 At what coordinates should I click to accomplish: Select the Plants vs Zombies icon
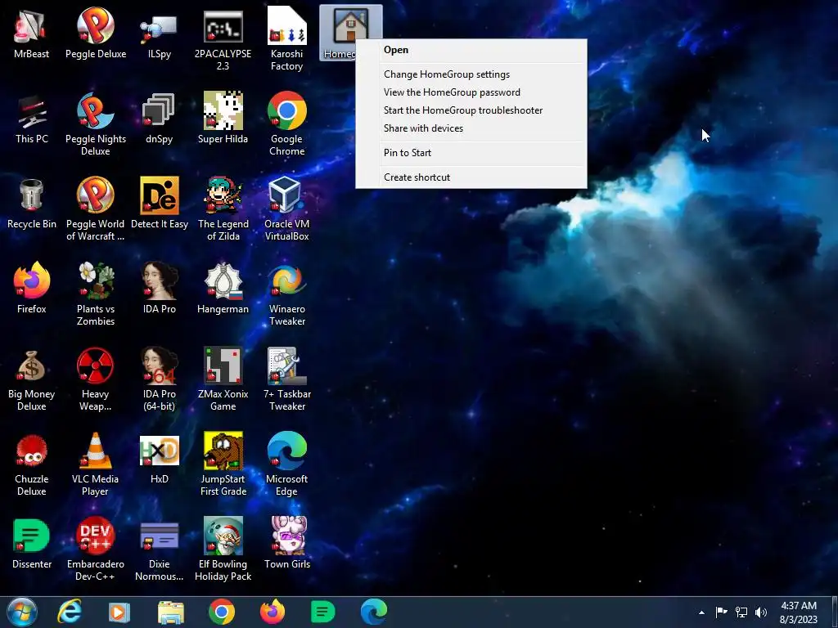point(96,294)
